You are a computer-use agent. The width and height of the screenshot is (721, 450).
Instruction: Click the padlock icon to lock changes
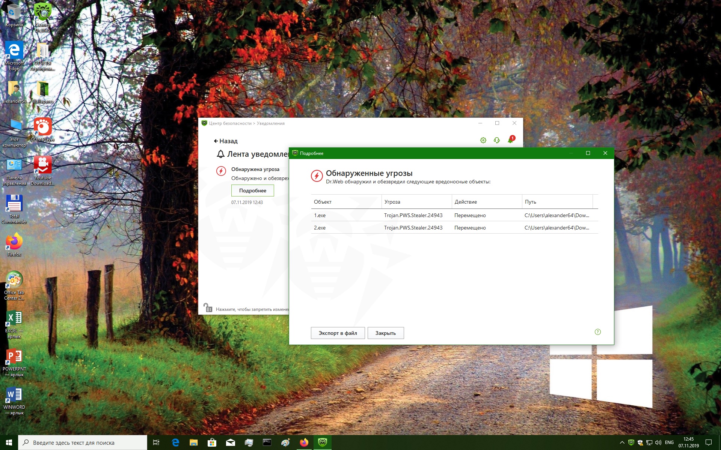pyautogui.click(x=208, y=308)
